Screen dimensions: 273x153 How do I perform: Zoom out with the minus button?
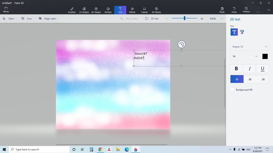[x=167, y=19]
